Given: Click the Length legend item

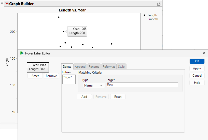Looking at the screenshot, I should [150, 15].
